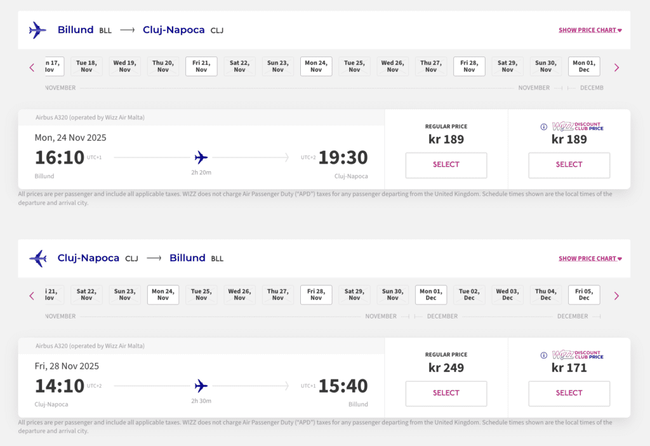Select the kr 249 regular price return fare

(x=446, y=393)
